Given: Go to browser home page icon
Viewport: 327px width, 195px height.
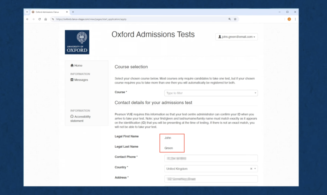Looking at the screenshot, I should click(x=45, y=19).
